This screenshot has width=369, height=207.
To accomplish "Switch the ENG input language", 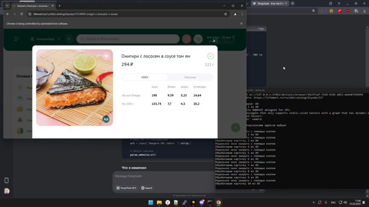I will [333, 202].
